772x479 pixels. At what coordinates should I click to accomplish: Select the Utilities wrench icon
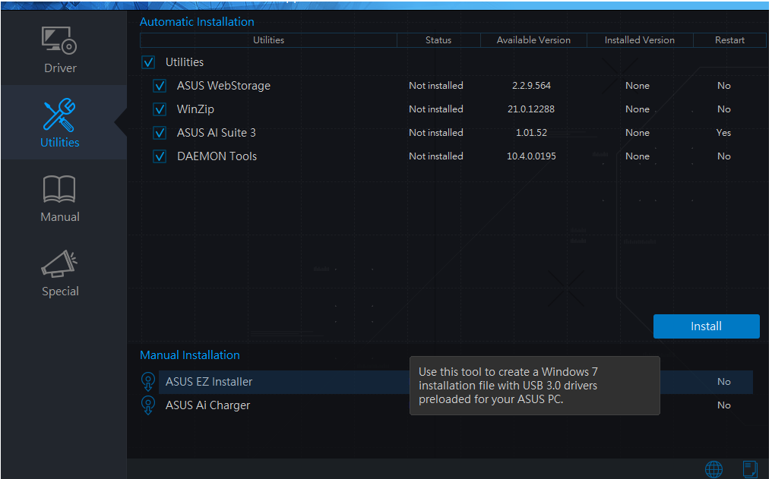click(59, 115)
